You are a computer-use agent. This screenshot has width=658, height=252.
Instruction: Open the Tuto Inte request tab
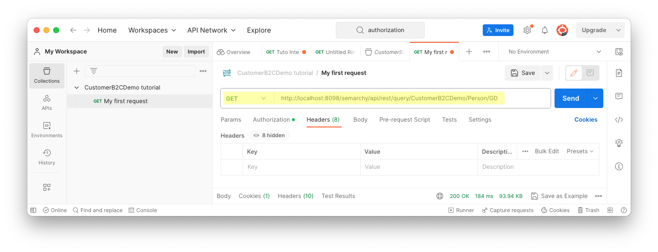286,52
